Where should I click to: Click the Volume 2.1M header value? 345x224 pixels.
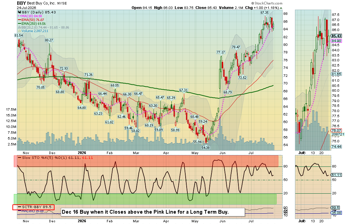(231, 8)
